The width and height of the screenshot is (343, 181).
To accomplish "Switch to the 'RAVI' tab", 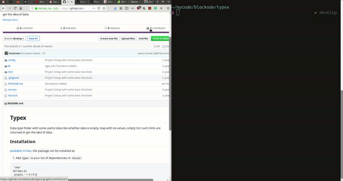I will [x=122, y=2].
